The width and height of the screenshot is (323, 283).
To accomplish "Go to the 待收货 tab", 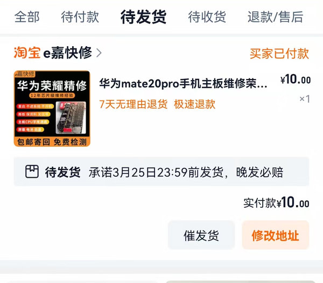I will click(x=207, y=17).
